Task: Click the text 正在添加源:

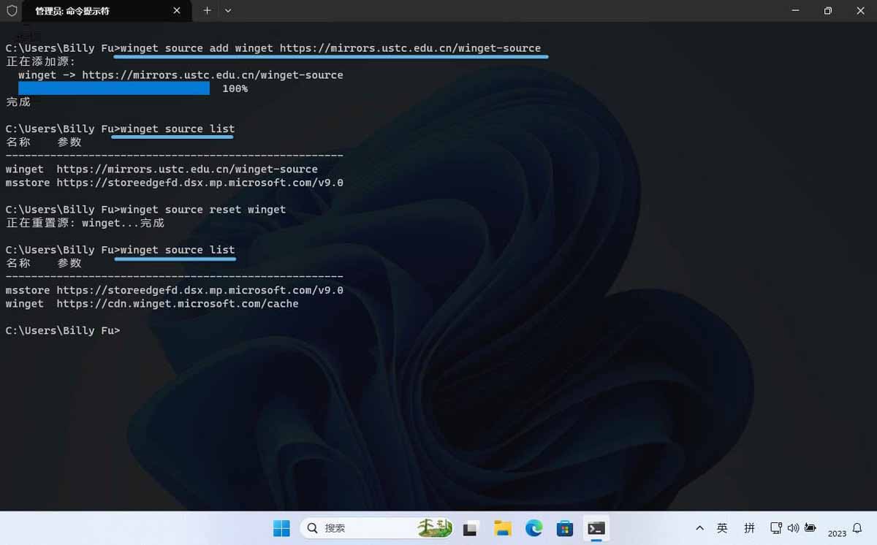Action: pos(41,61)
